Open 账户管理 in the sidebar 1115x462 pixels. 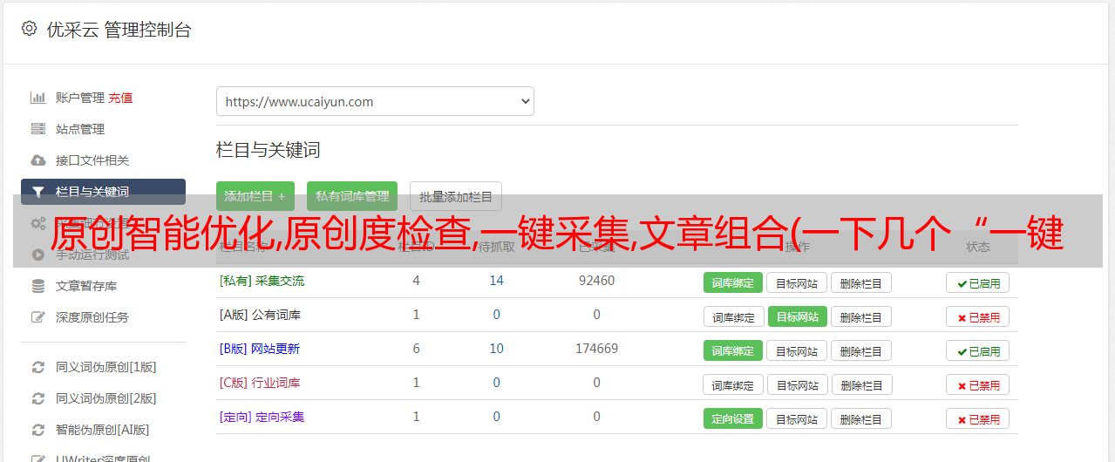tap(80, 98)
